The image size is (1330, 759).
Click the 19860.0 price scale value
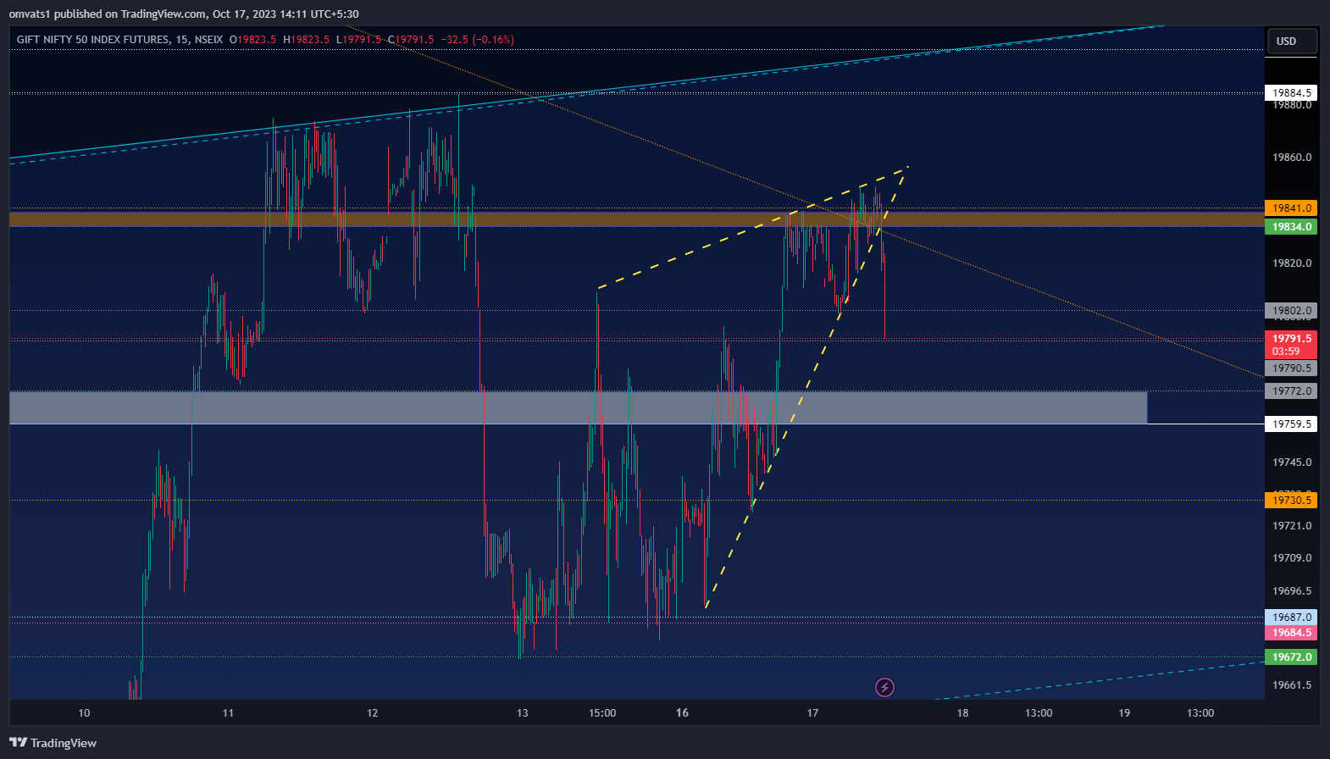coord(1292,158)
